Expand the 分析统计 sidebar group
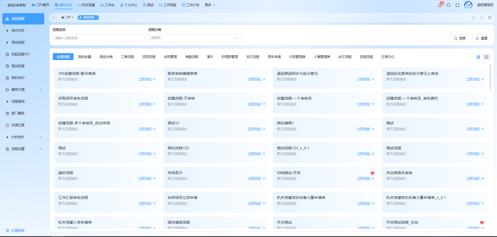This screenshot has width=497, height=237. (x=23, y=137)
